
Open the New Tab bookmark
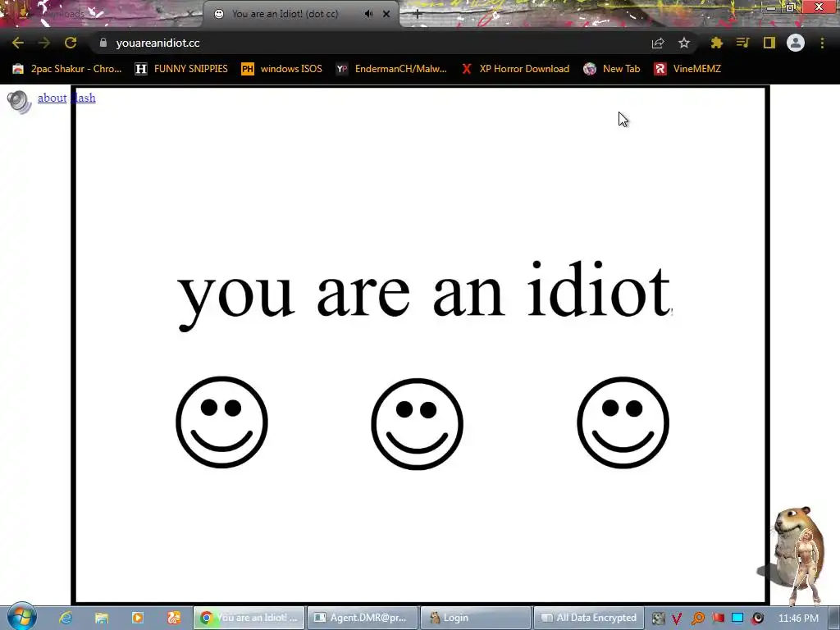point(612,69)
